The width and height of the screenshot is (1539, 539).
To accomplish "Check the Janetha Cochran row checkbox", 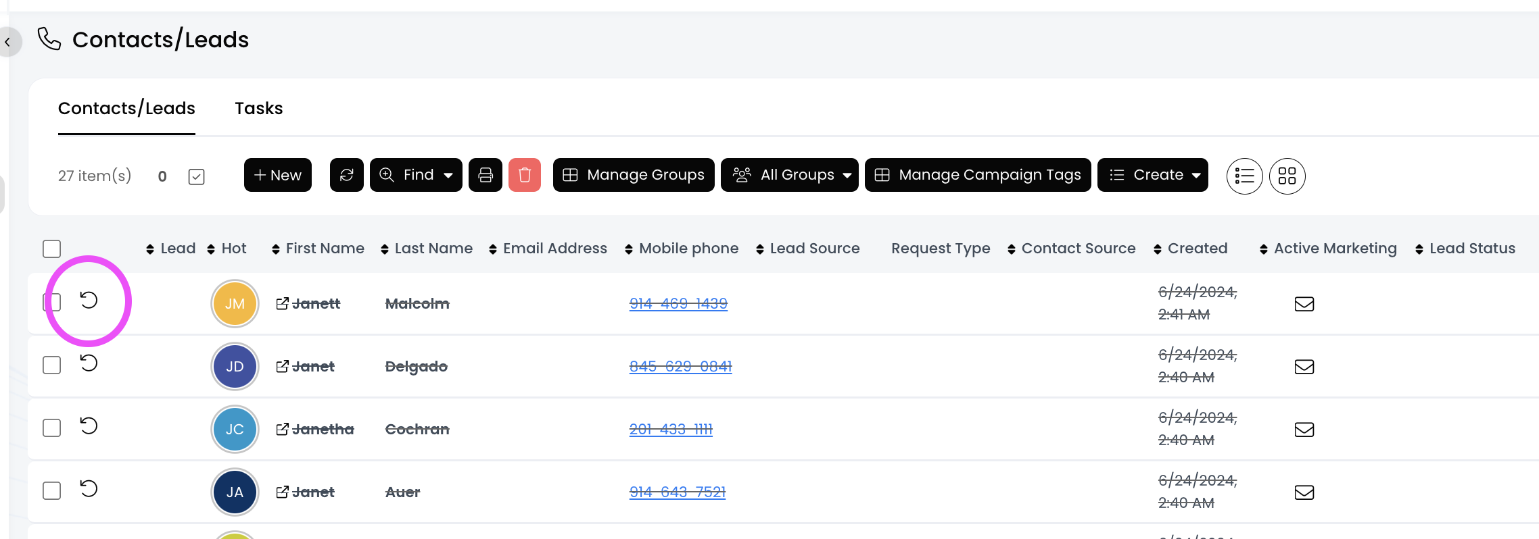I will [52, 428].
